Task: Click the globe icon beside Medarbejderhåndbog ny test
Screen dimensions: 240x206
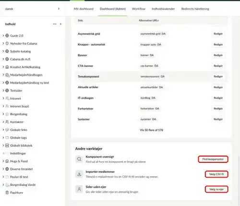Action: [7, 83]
